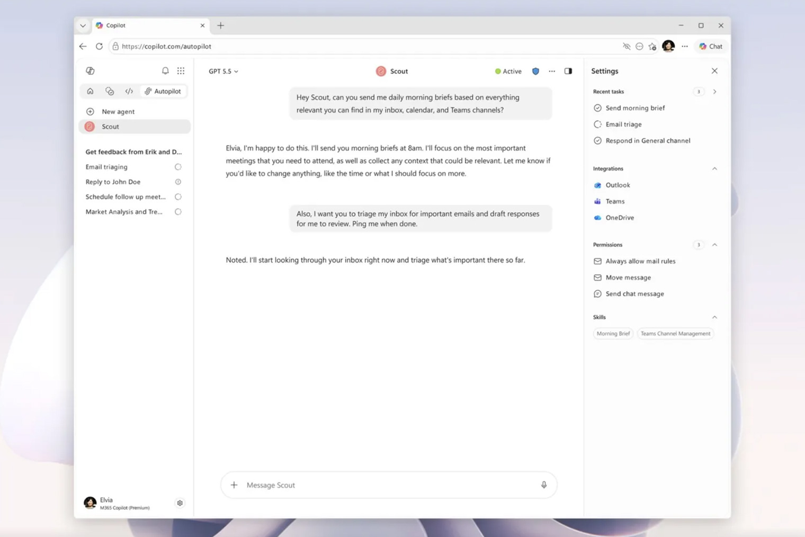This screenshot has width=805, height=537.
Task: Click status circle next to Schedule follow up
Action: (178, 196)
